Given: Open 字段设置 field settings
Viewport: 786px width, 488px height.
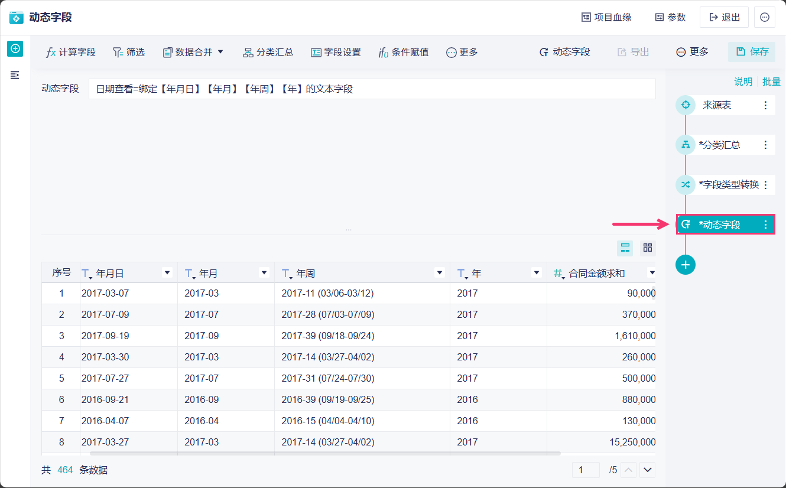Looking at the screenshot, I should (x=336, y=52).
